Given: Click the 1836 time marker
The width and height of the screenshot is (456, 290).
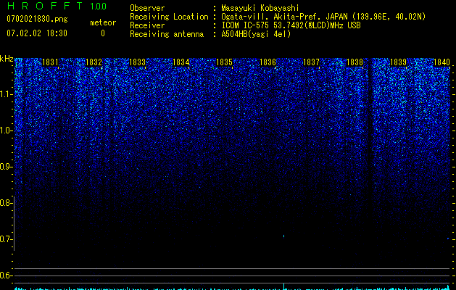Looking at the screenshot, I should [268, 62].
